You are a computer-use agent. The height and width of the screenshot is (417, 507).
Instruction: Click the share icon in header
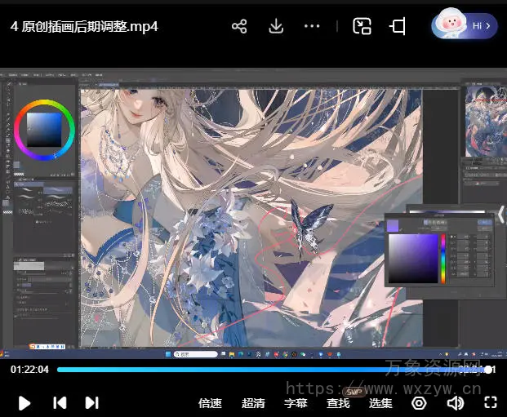[x=239, y=26]
